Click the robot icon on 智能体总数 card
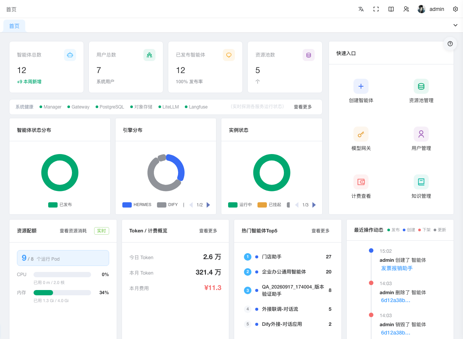 (70, 55)
